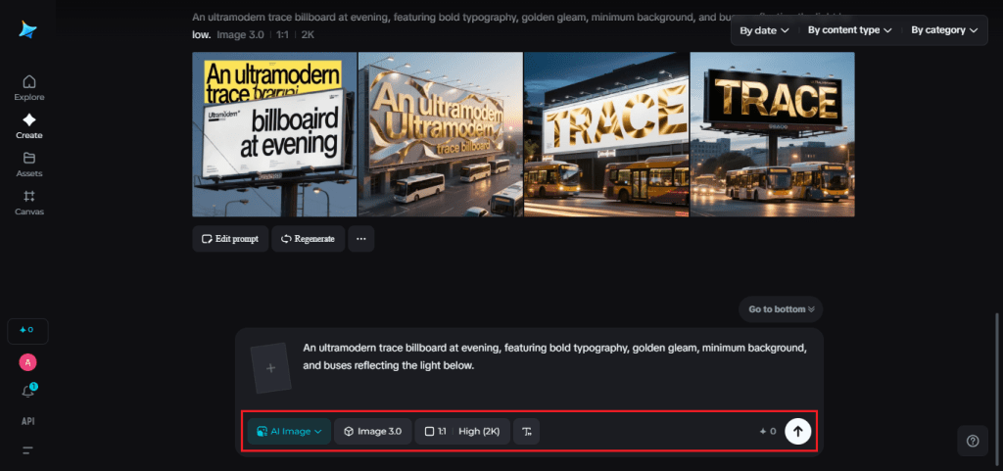Open the Explore page from sidebar

coord(28,87)
